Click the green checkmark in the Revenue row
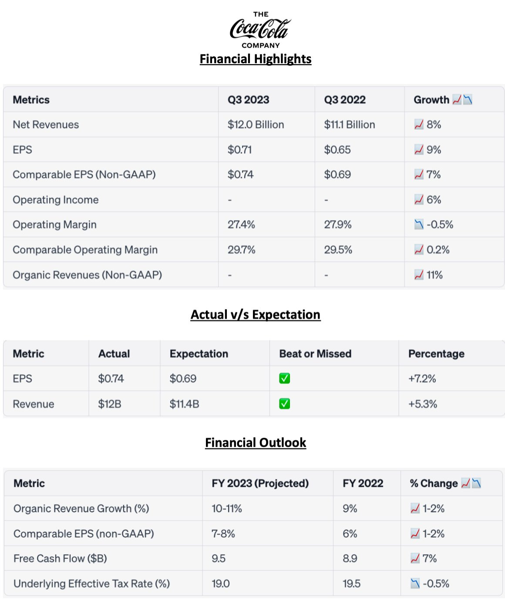This screenshot has width=505, height=599. (285, 404)
